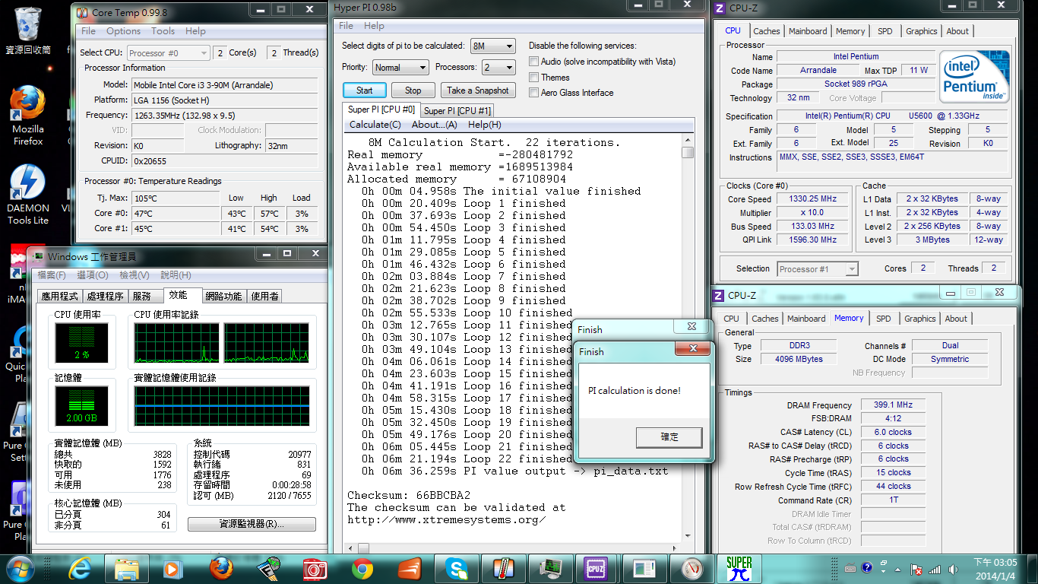Open red camera app taskbar icon
This screenshot has width=1038, height=584.
315,568
